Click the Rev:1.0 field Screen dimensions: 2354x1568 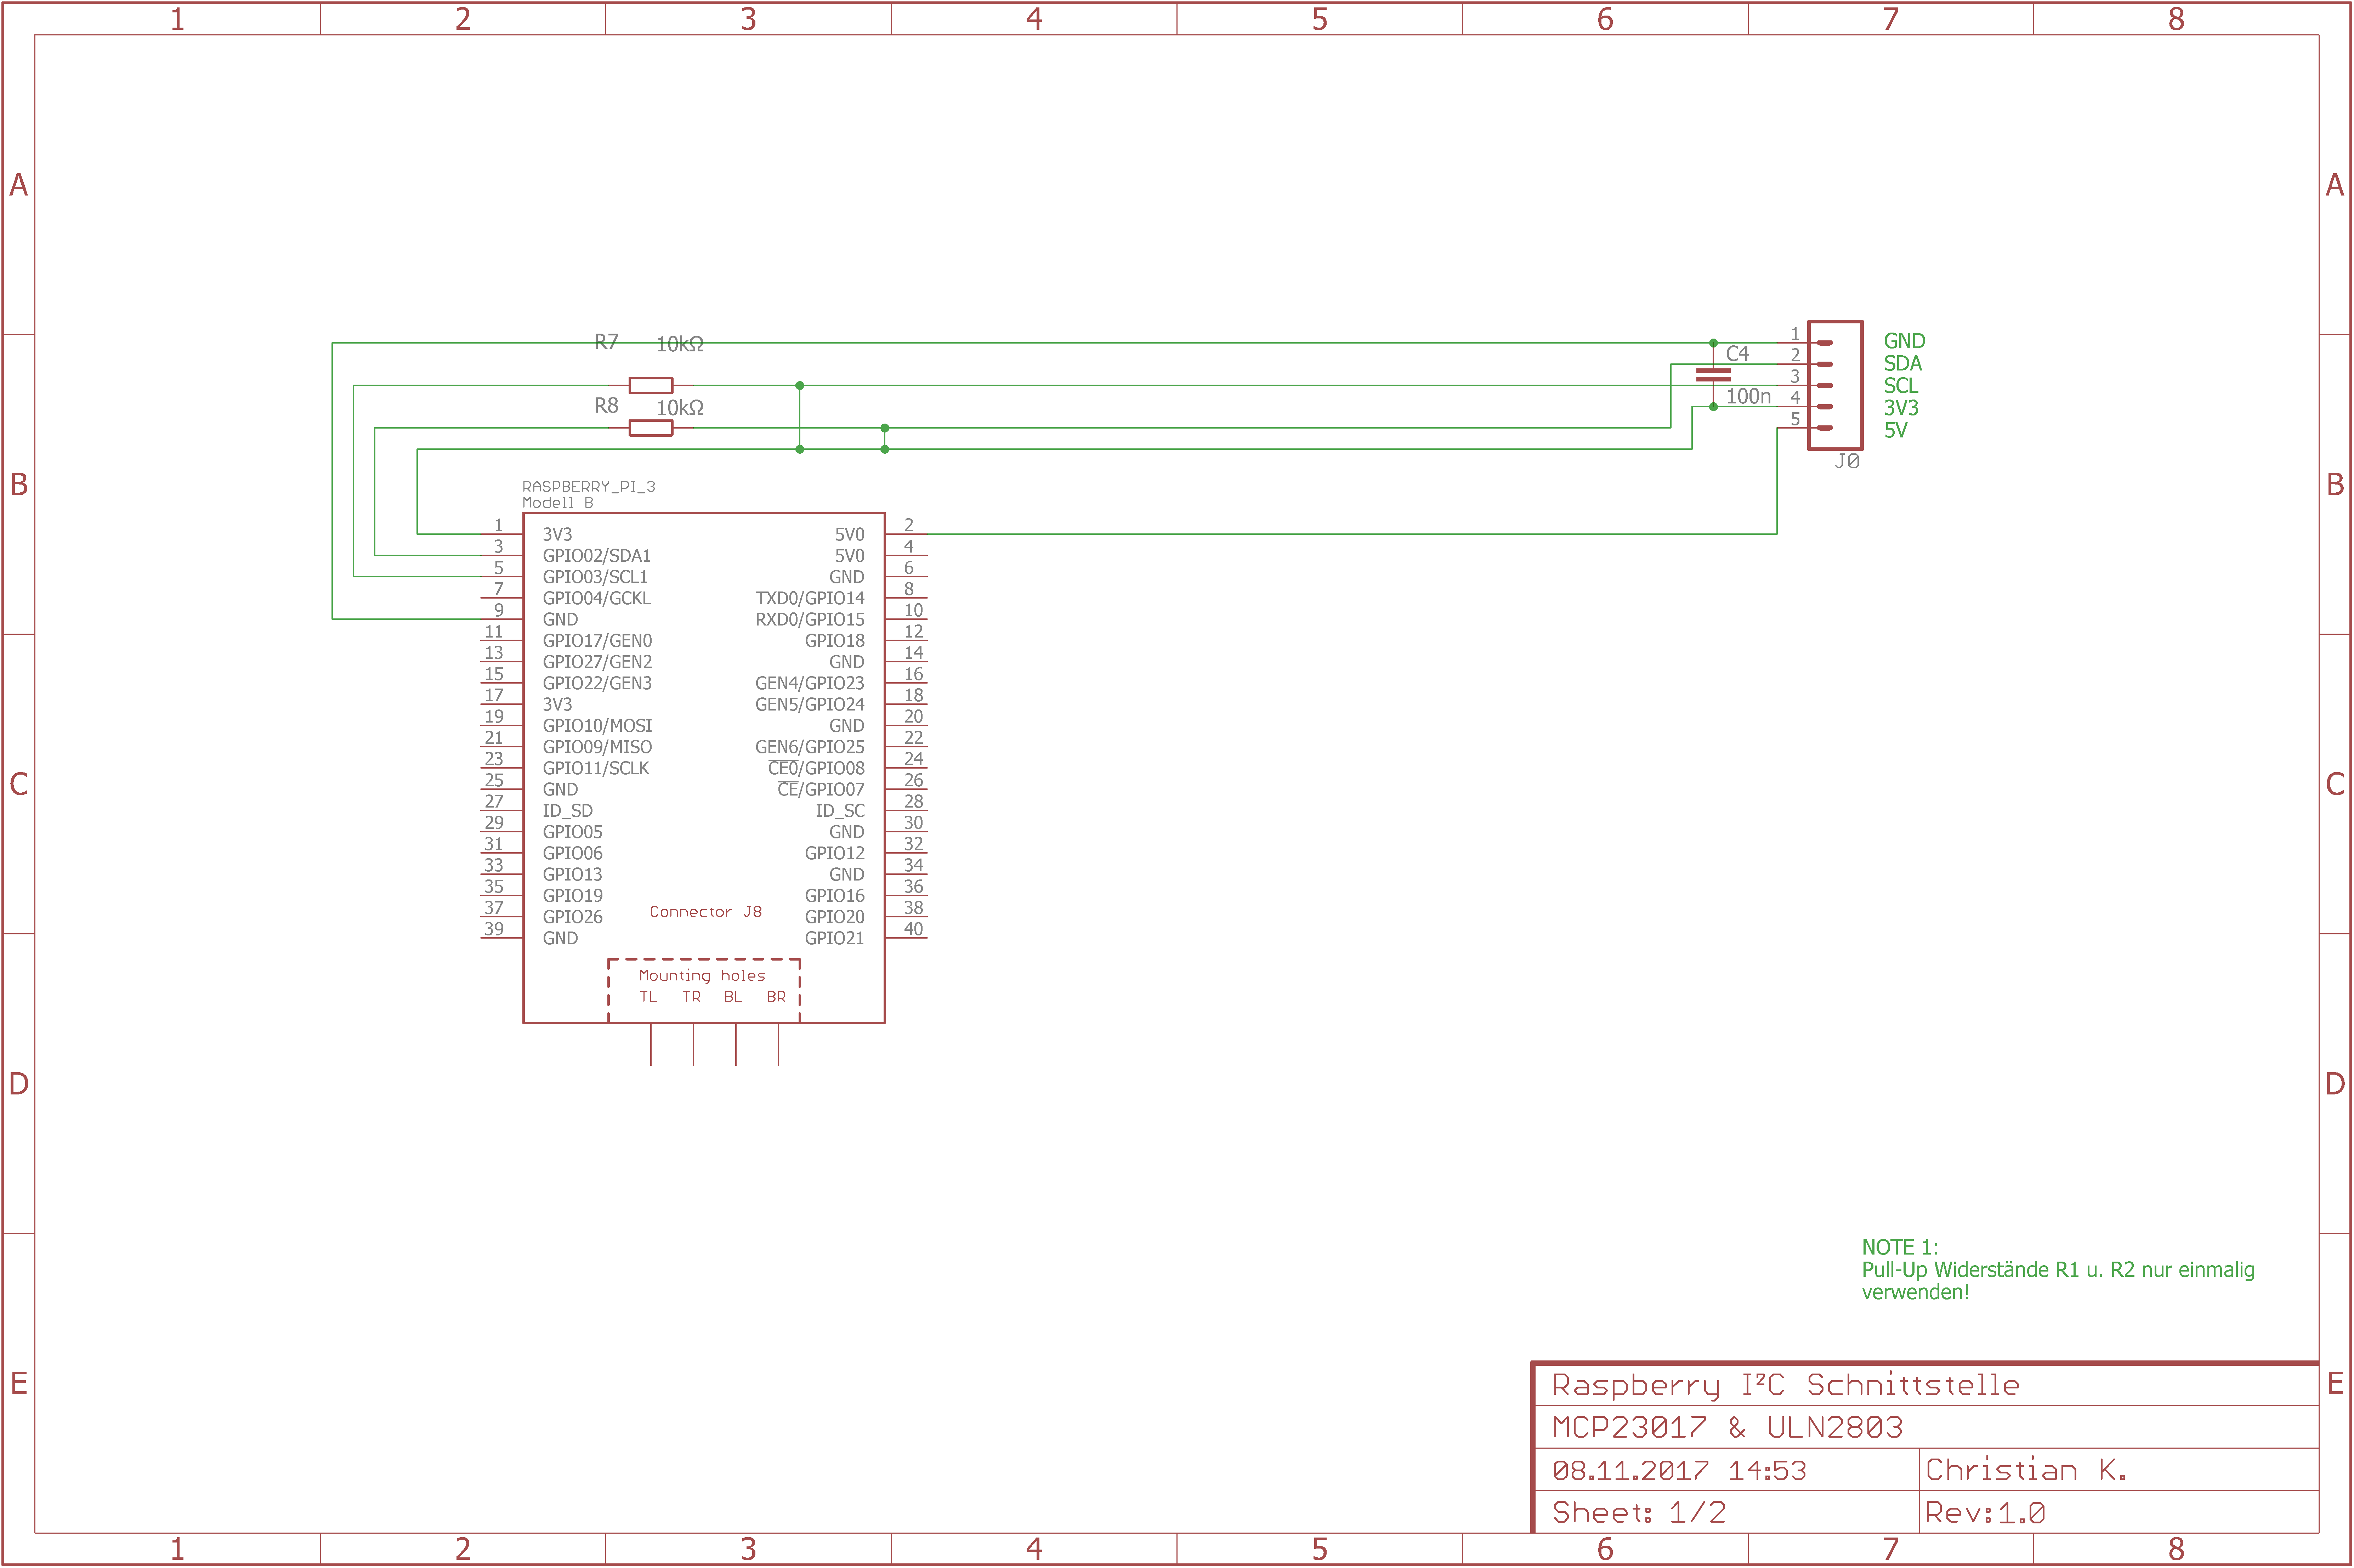click(1985, 1513)
